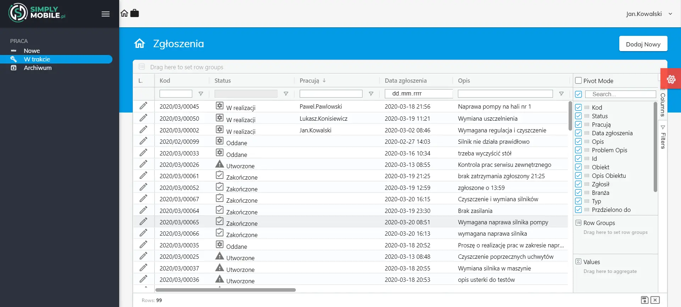Click the save icon at grid bottom

click(x=644, y=300)
